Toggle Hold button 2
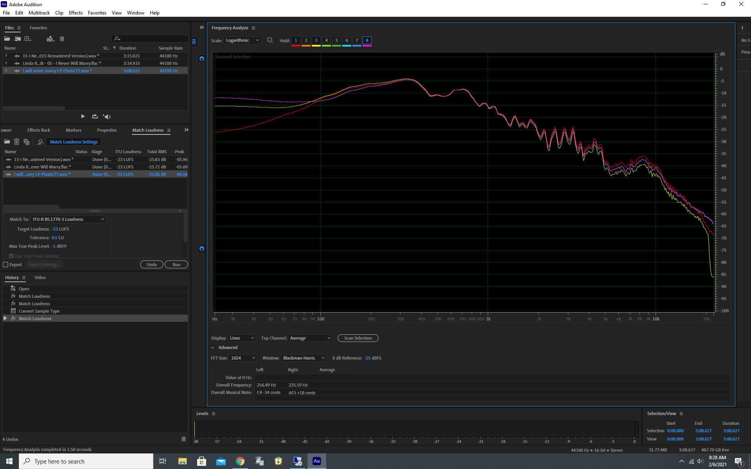The height and width of the screenshot is (469, 751). click(x=306, y=40)
